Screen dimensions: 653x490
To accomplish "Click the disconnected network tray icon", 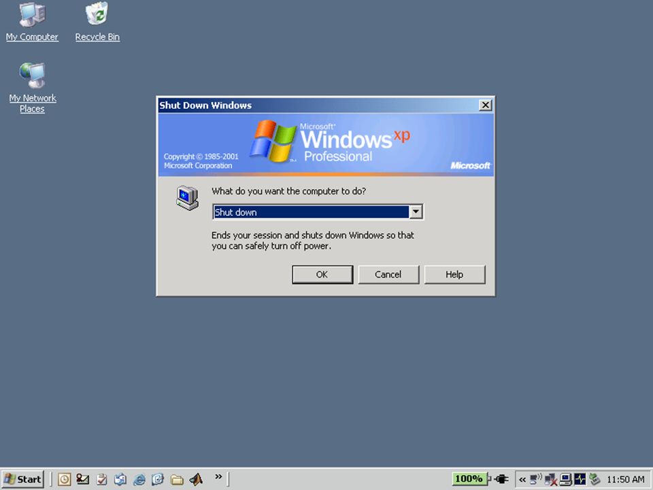I will coord(550,480).
